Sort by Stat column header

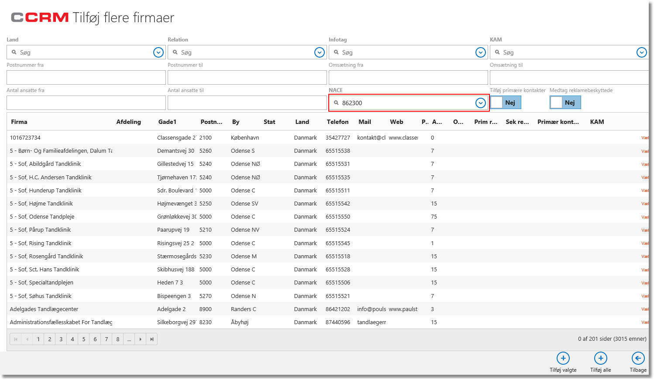[x=269, y=122]
